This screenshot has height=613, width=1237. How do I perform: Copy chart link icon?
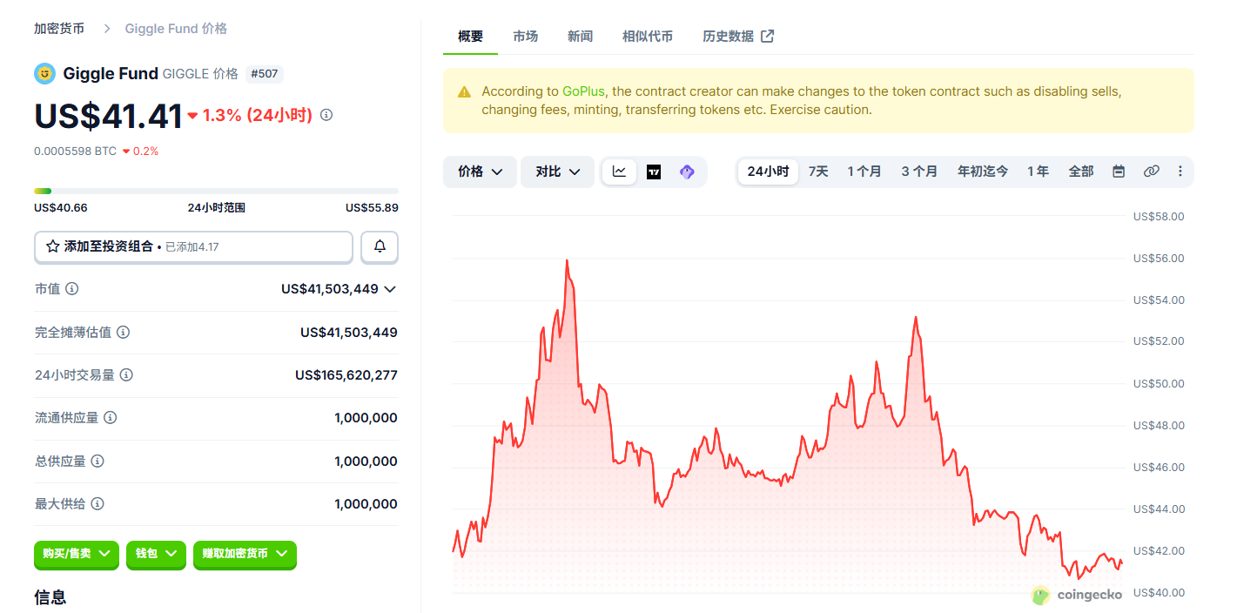(x=1151, y=172)
